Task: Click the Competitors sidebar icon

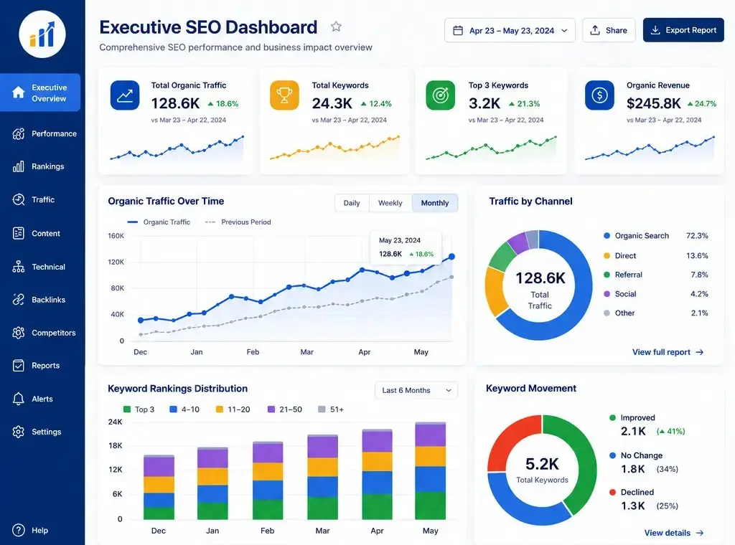Action: point(18,333)
